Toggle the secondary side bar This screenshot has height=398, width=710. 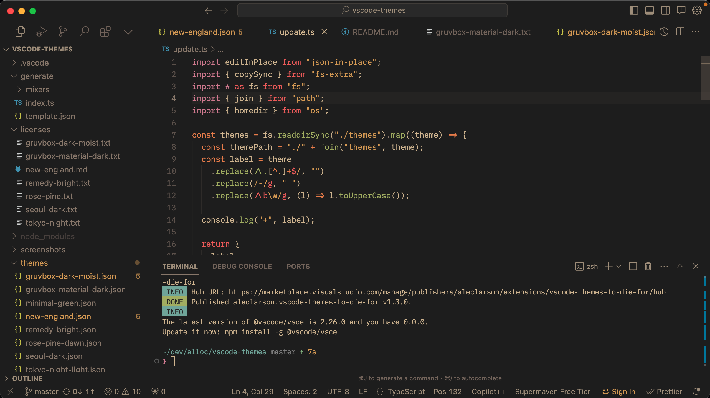(665, 11)
